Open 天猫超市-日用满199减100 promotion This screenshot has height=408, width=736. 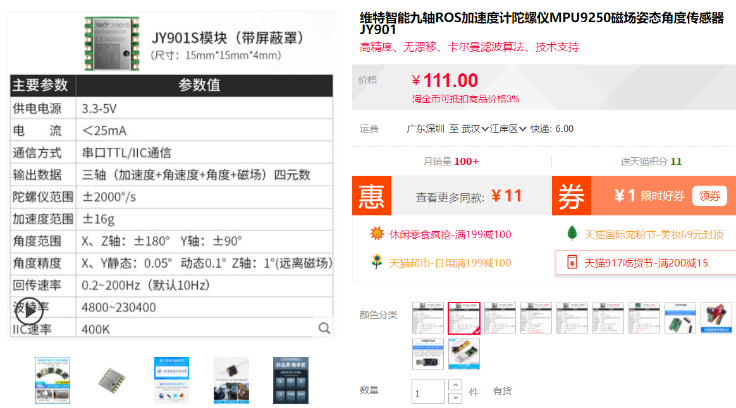coord(450,263)
